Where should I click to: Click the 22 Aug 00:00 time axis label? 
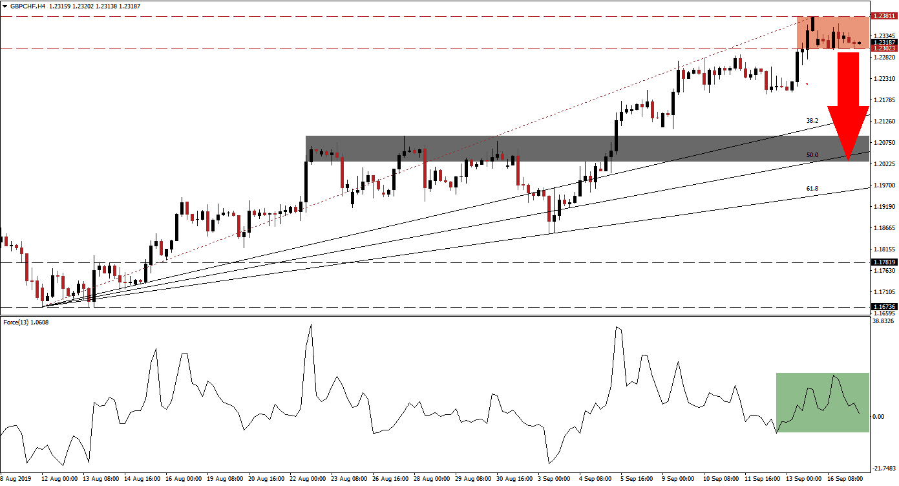(309, 479)
